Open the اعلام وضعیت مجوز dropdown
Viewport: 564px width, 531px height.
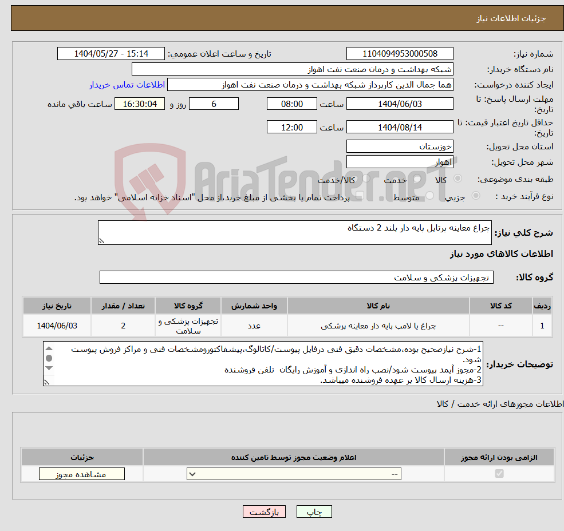(x=293, y=474)
